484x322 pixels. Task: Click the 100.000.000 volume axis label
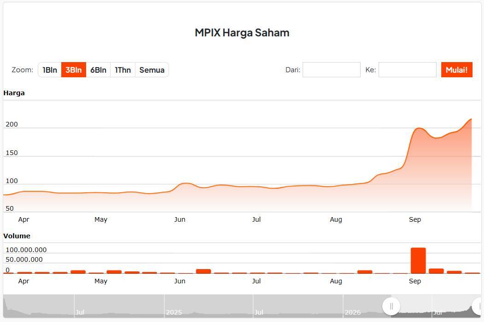pos(26,250)
